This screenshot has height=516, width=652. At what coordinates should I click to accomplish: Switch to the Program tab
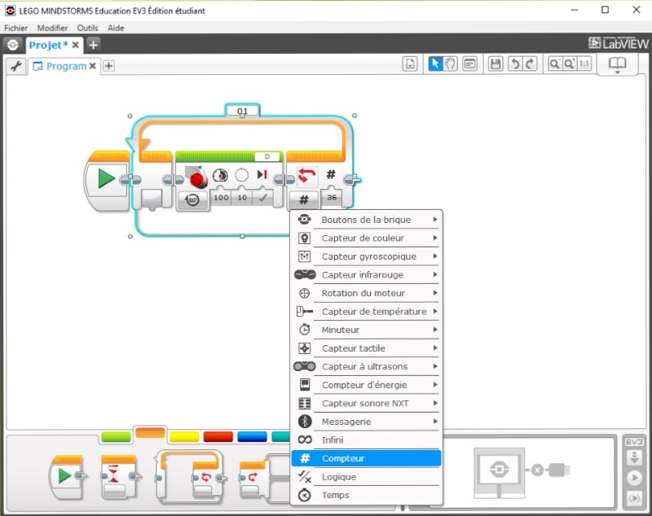tap(66, 66)
